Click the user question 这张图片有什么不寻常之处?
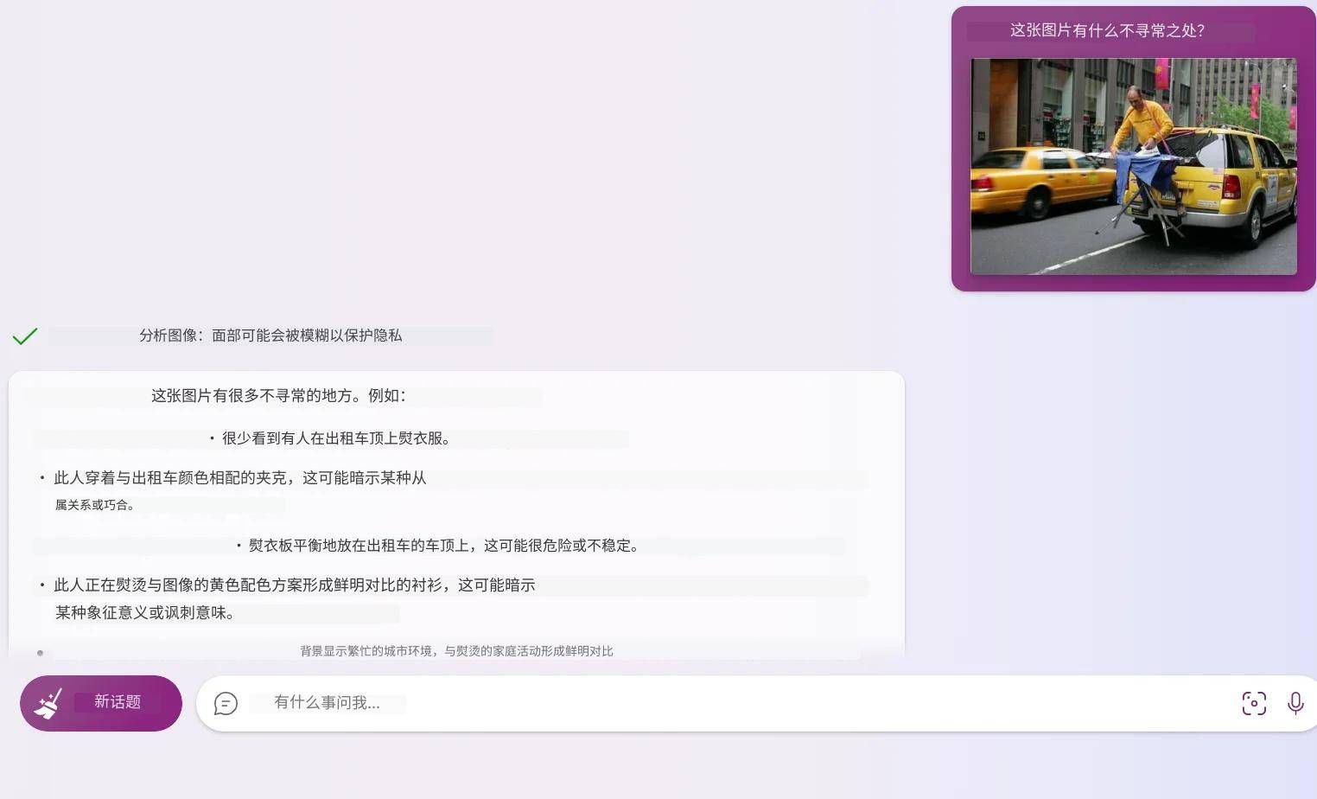This screenshot has width=1317, height=799. click(x=1107, y=31)
